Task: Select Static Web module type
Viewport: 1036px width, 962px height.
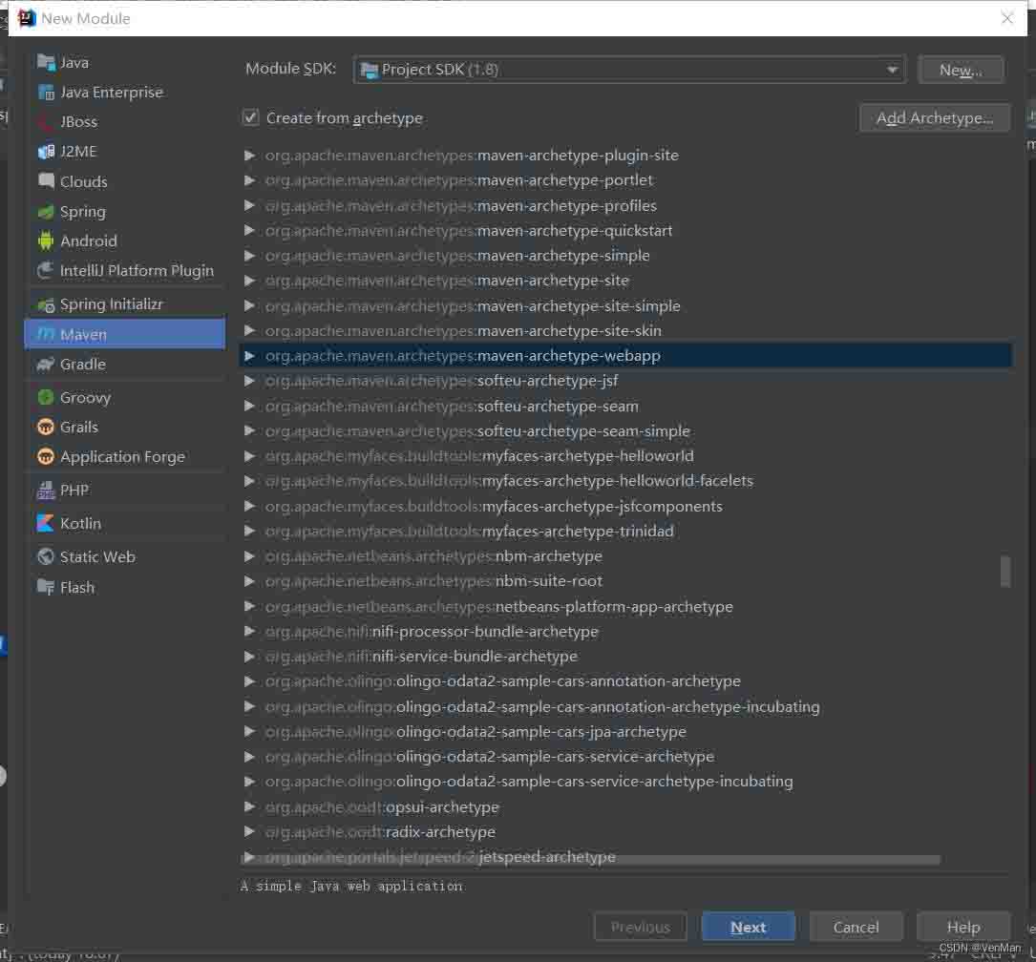Action: (x=125, y=556)
